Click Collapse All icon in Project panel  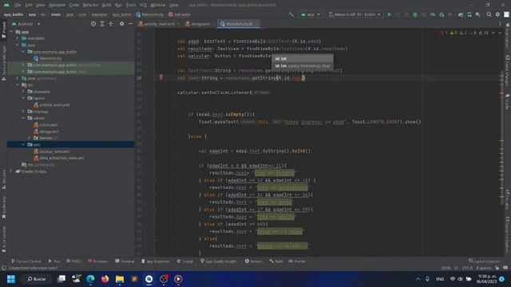(111, 24)
